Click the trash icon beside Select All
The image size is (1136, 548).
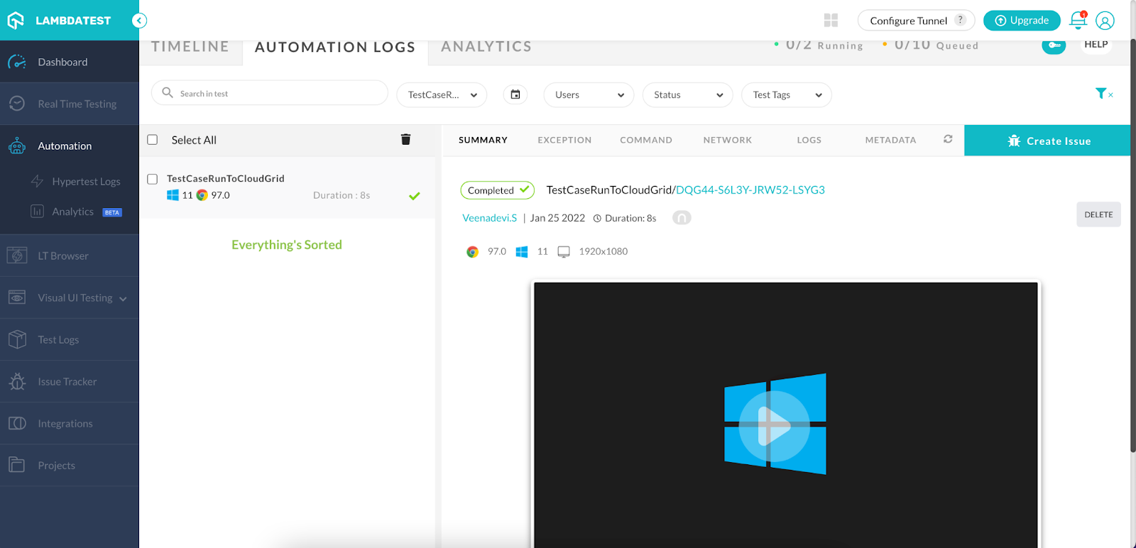(405, 140)
